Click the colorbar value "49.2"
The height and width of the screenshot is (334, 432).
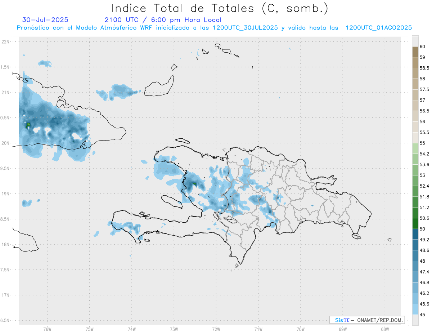(x=424, y=240)
